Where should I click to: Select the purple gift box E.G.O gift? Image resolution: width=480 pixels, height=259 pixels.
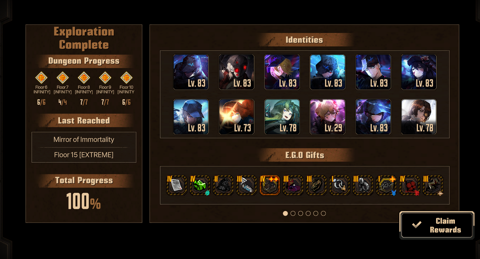(293, 185)
